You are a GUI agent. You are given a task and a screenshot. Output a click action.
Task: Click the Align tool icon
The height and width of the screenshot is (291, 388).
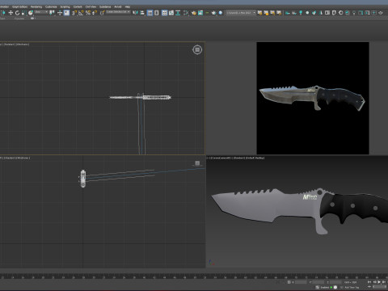click(x=142, y=13)
